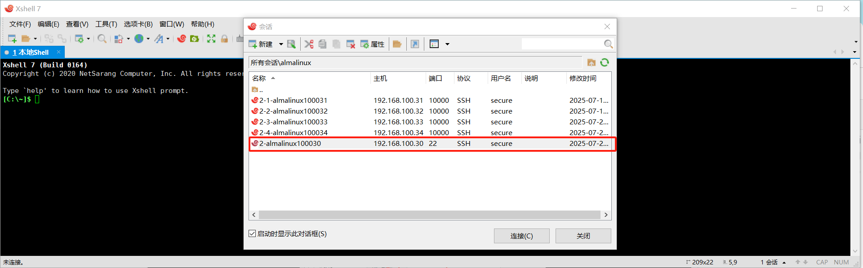Click the search magnifier icon in sessions dialog
Image resolution: width=863 pixels, height=268 pixels.
pos(608,44)
